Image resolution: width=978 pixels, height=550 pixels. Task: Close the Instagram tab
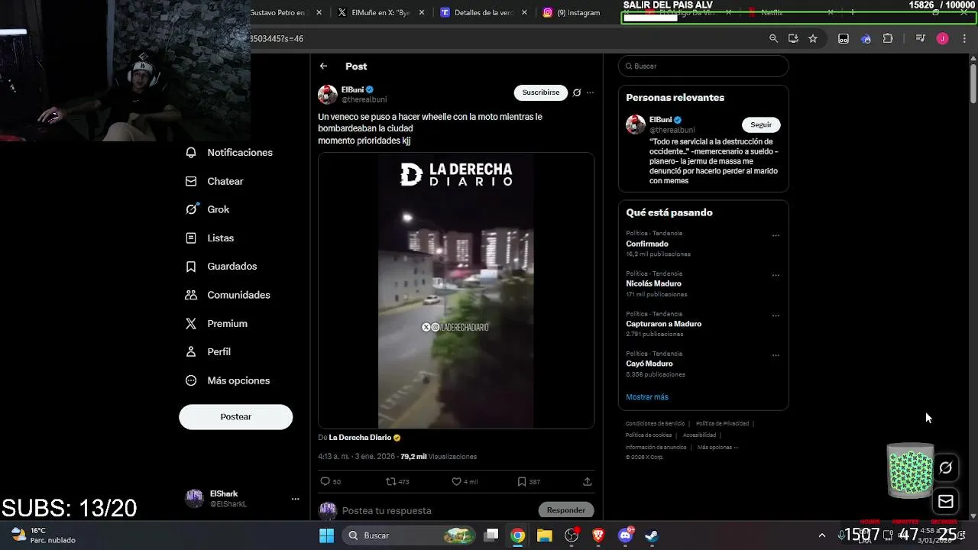pos(627,13)
